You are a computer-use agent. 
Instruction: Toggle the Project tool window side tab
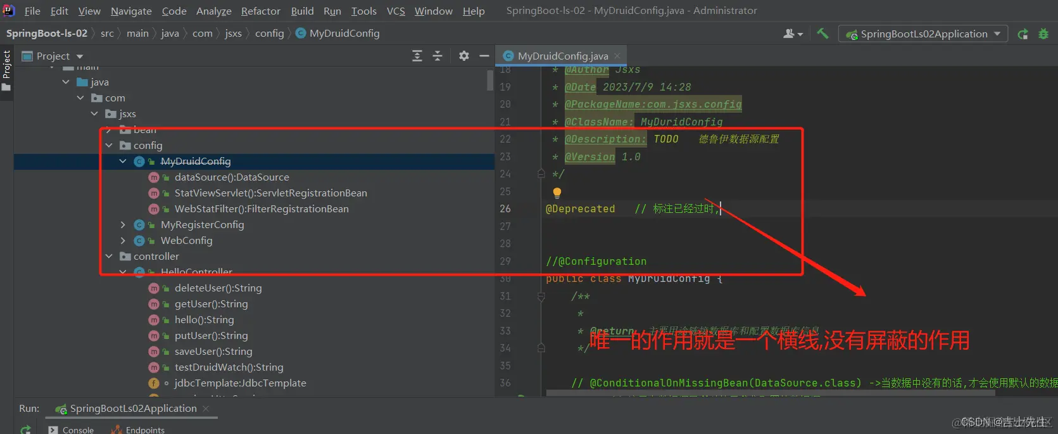[6, 70]
